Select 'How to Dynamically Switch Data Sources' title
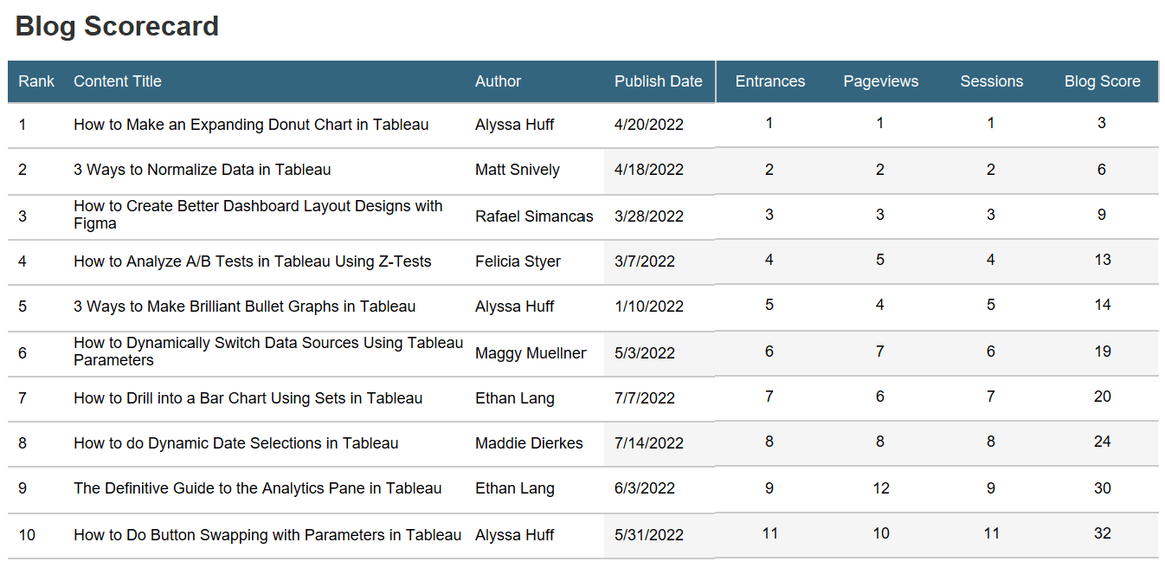This screenshot has height=568, width=1165. pos(268,352)
